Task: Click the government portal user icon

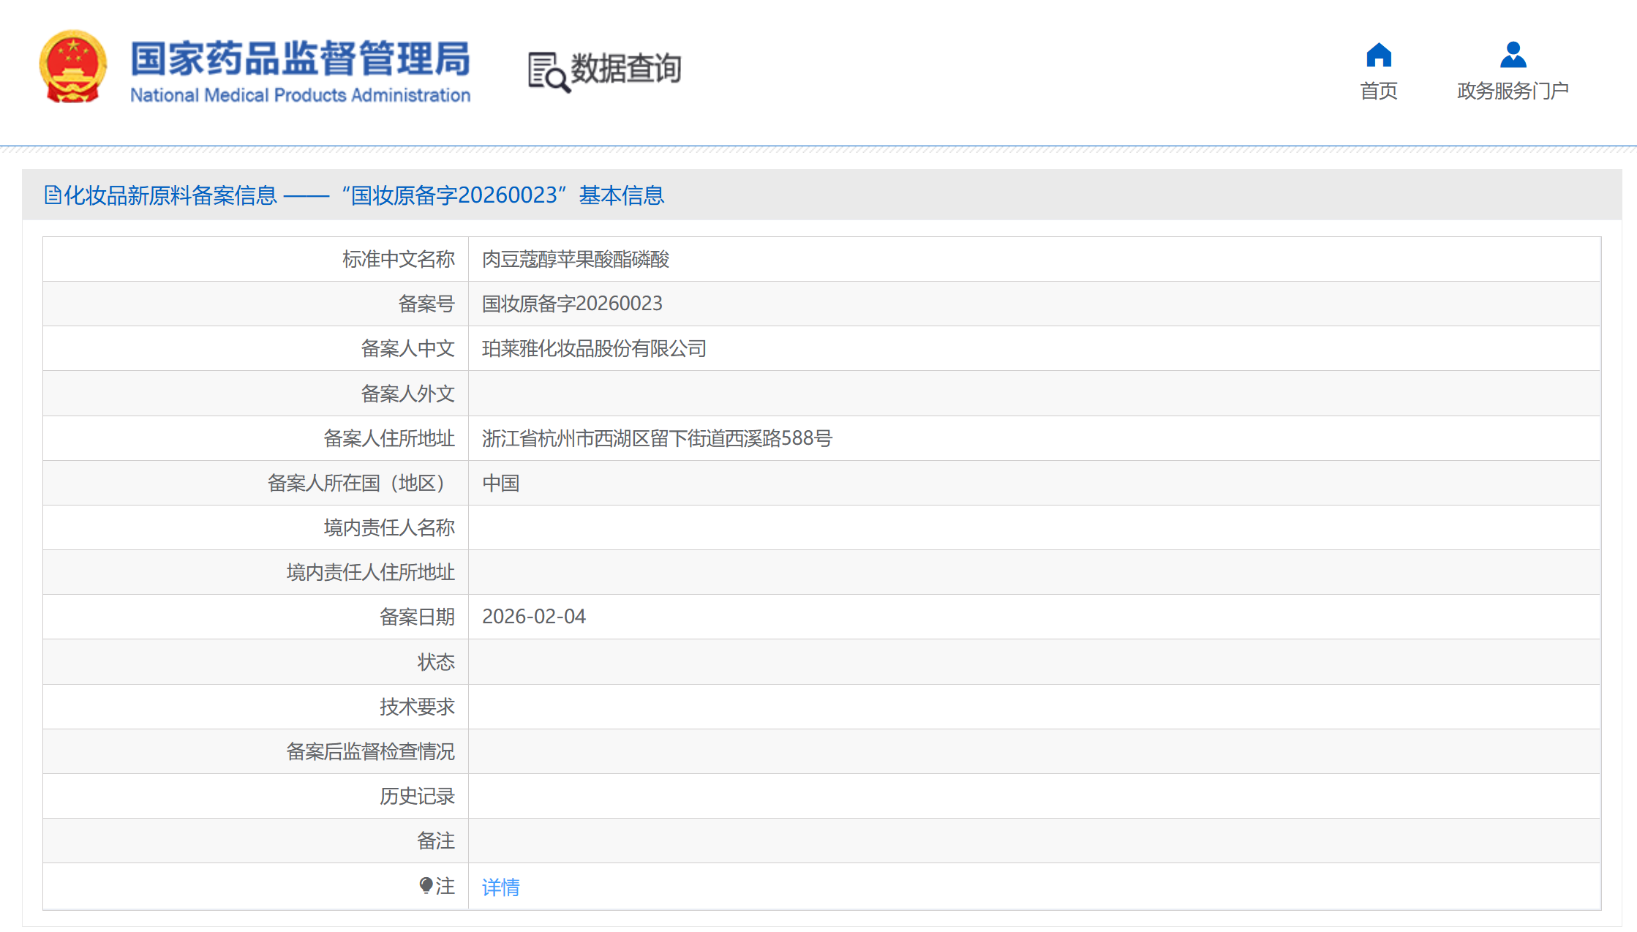Action: (x=1513, y=55)
